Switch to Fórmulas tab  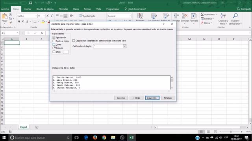[x=63, y=9]
